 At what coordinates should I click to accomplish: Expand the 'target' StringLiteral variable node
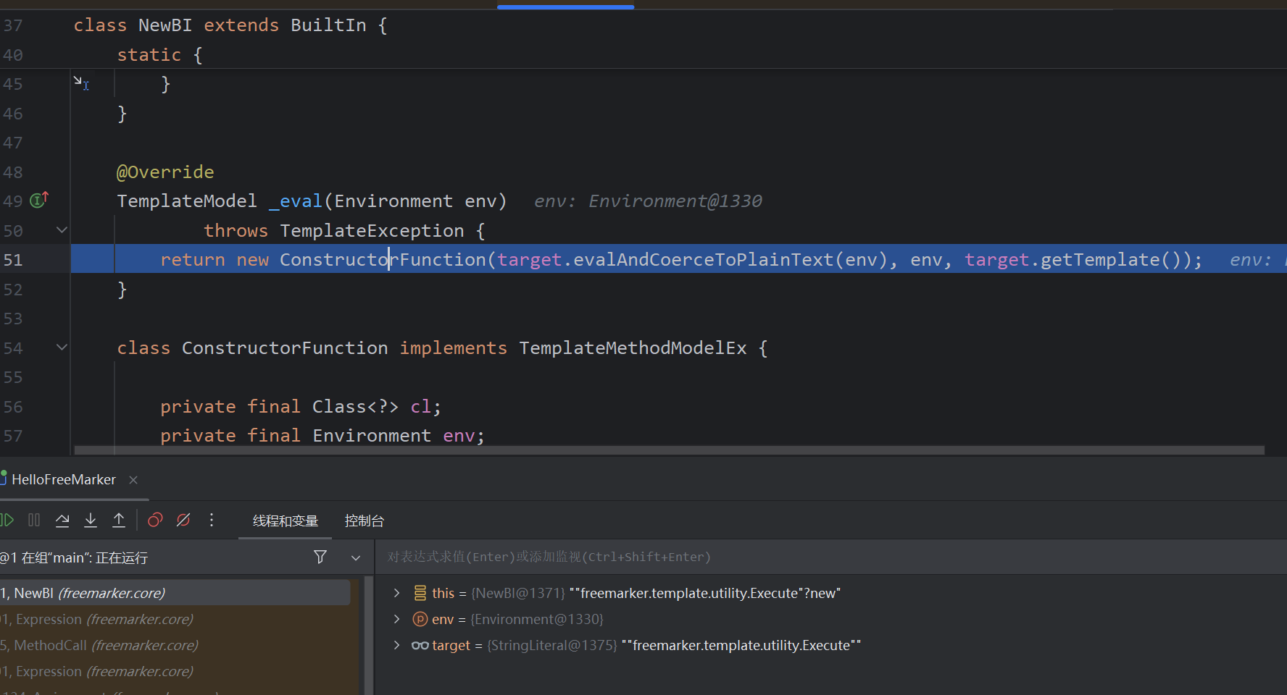(396, 645)
